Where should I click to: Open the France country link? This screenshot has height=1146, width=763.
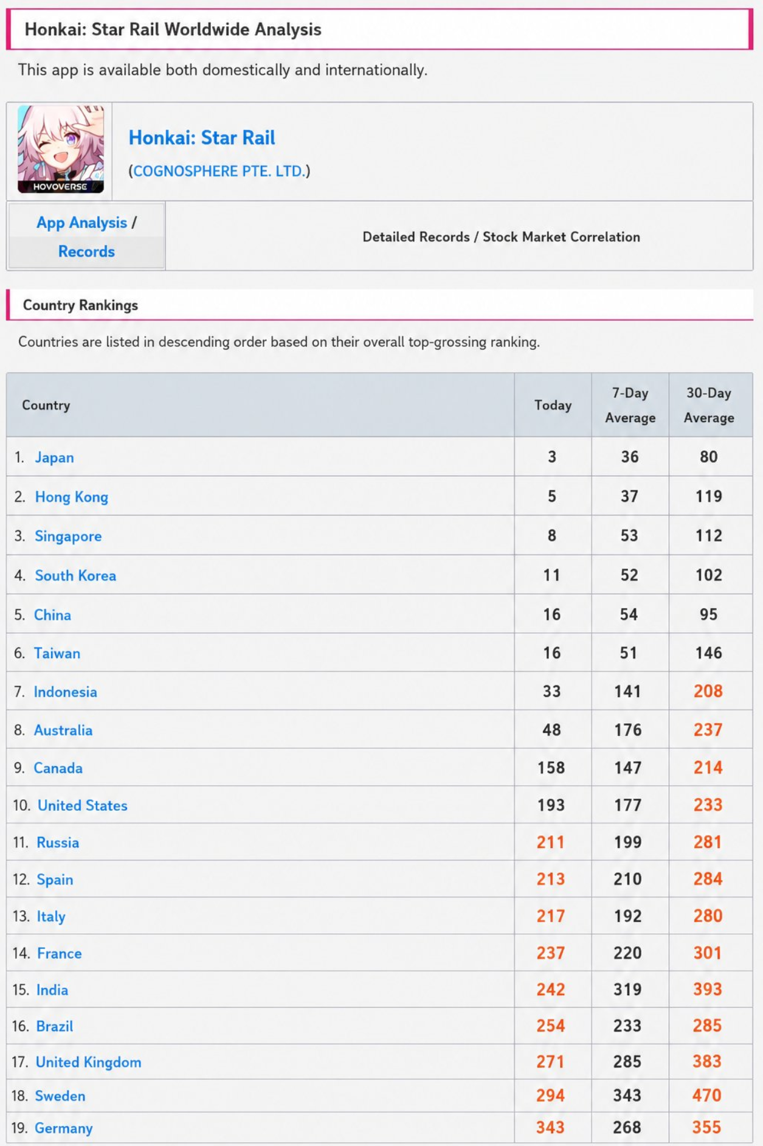[x=59, y=953]
